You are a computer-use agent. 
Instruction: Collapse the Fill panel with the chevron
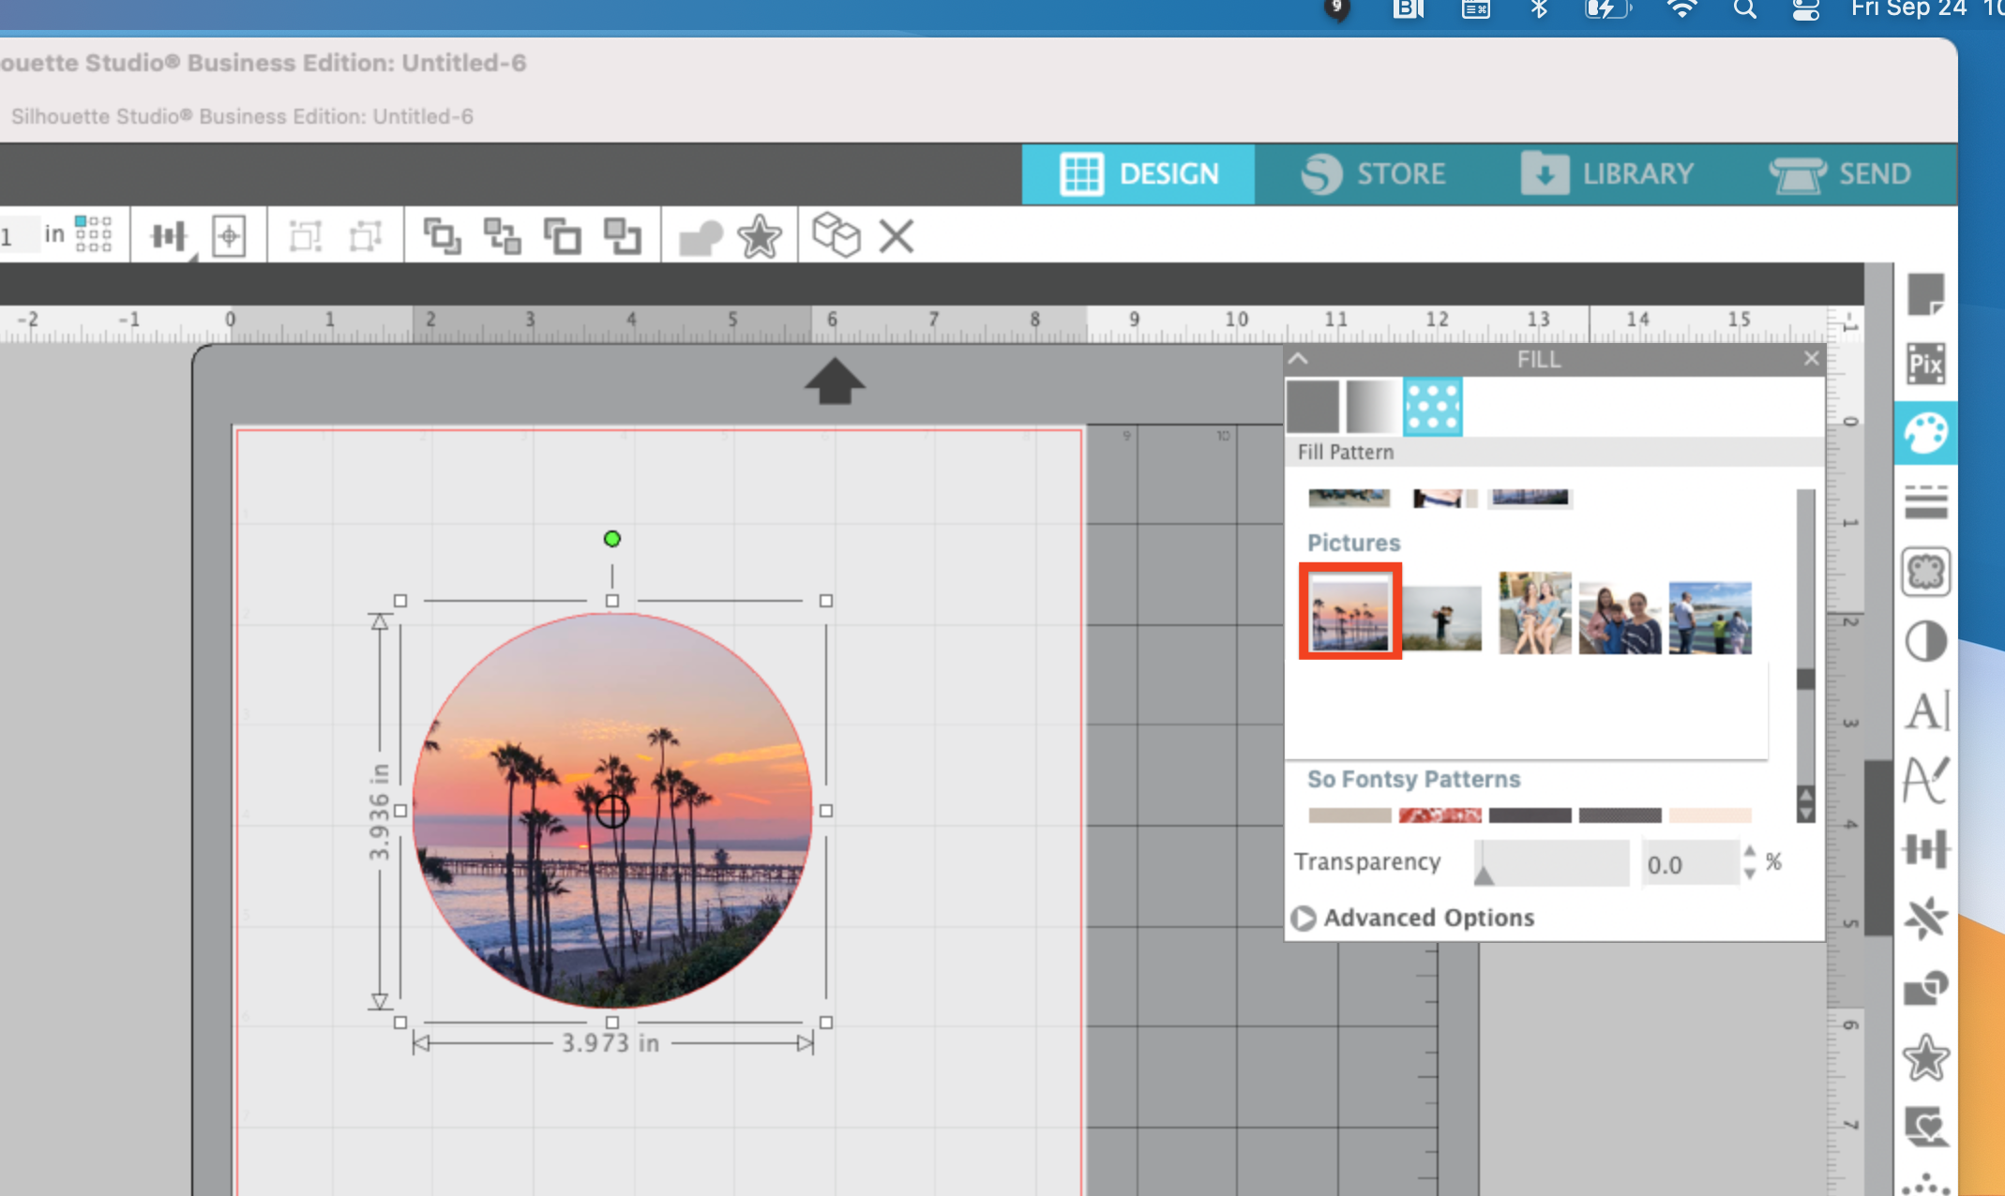pyautogui.click(x=1299, y=358)
